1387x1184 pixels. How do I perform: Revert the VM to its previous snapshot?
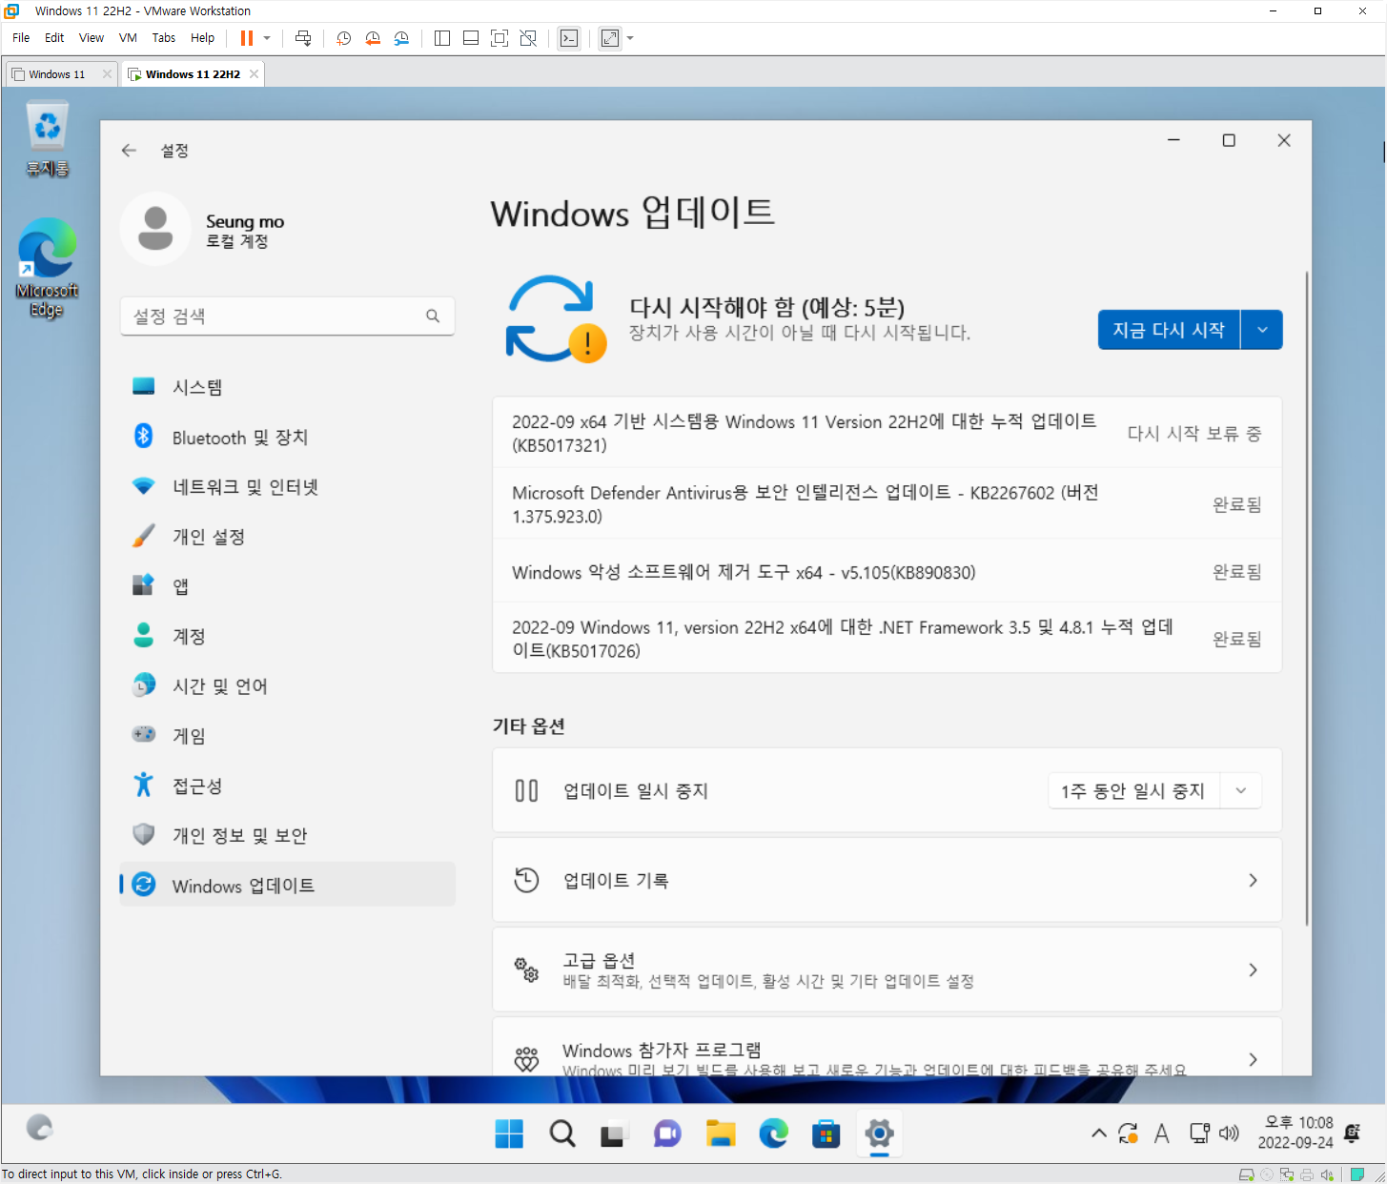pyautogui.click(x=373, y=38)
